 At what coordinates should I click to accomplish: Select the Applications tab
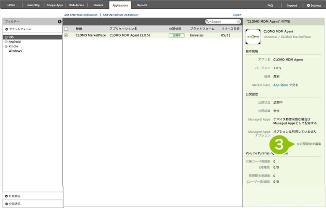click(x=120, y=5)
